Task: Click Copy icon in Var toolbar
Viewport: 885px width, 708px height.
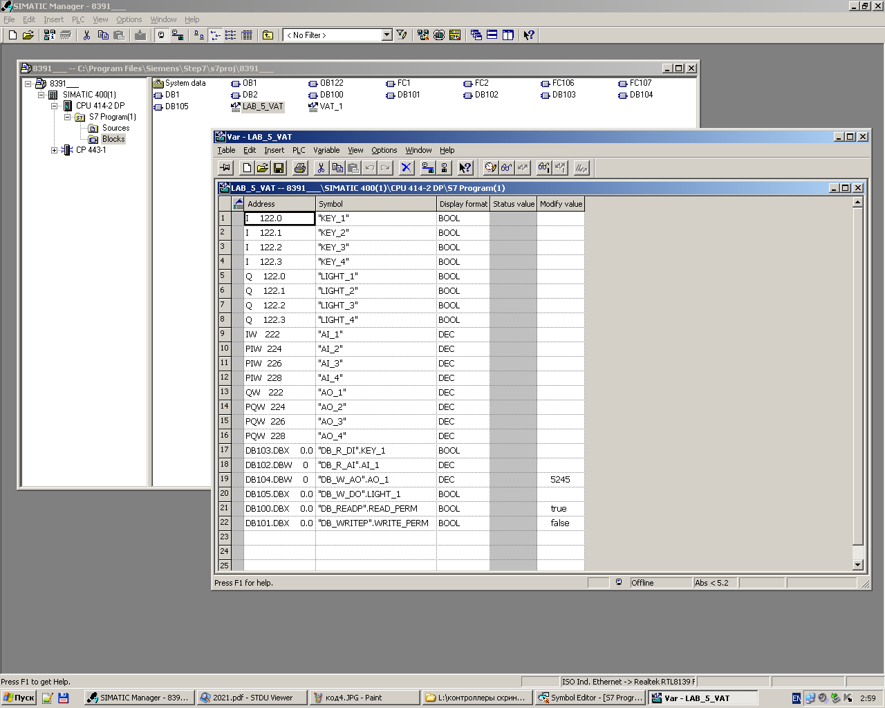Action: click(x=337, y=168)
